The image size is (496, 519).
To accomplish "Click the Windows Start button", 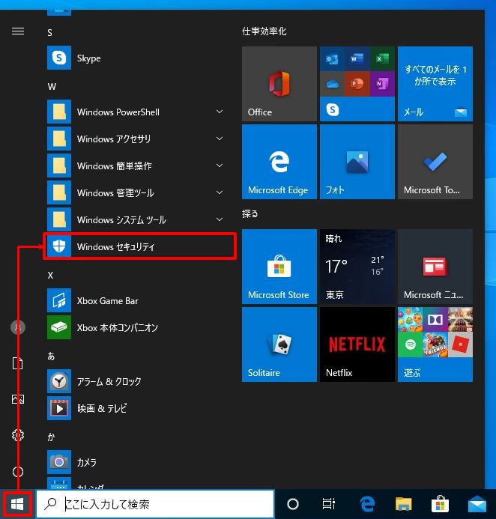I will (x=17, y=504).
